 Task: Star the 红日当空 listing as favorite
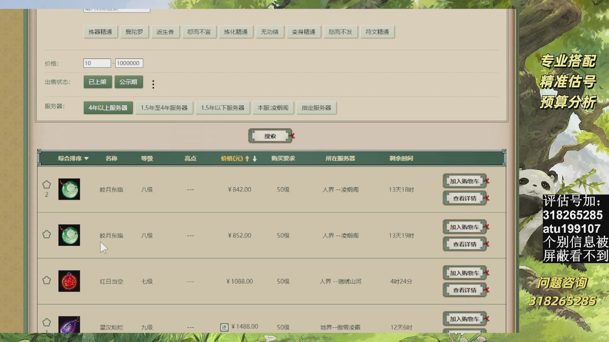pyautogui.click(x=46, y=280)
